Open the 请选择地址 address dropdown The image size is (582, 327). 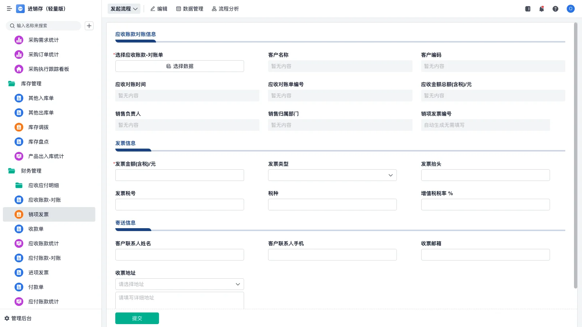[180, 284]
